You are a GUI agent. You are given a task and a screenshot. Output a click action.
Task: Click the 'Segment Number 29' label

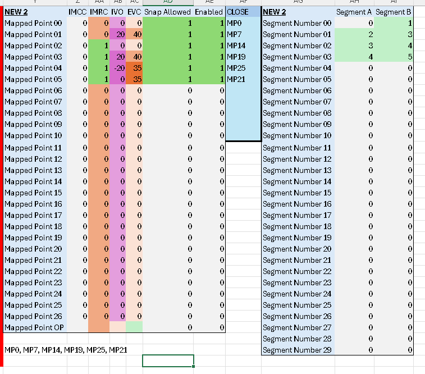[x=298, y=350]
